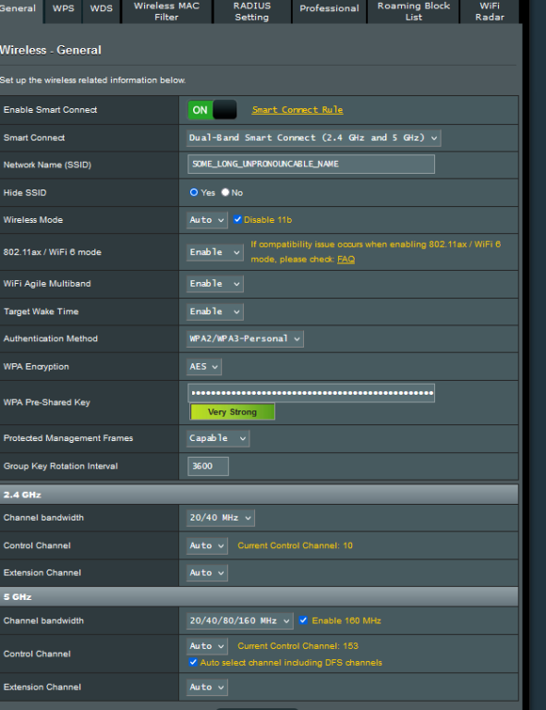This screenshot has width=546, height=710.
Task: Open the Smart Connect band dropdown
Action: click(313, 138)
